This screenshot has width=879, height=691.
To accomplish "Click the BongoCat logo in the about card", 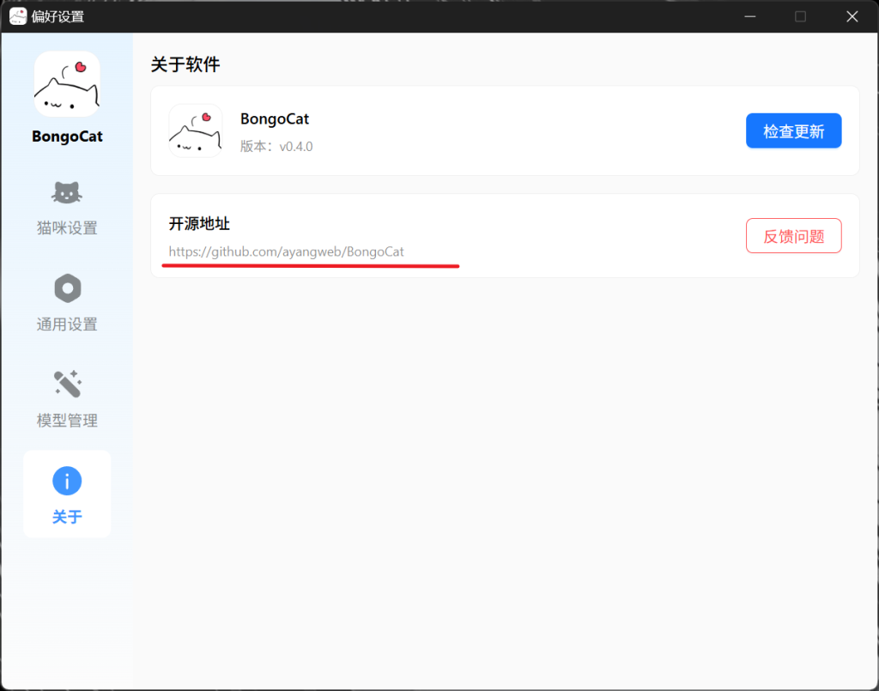I will 196,130.
